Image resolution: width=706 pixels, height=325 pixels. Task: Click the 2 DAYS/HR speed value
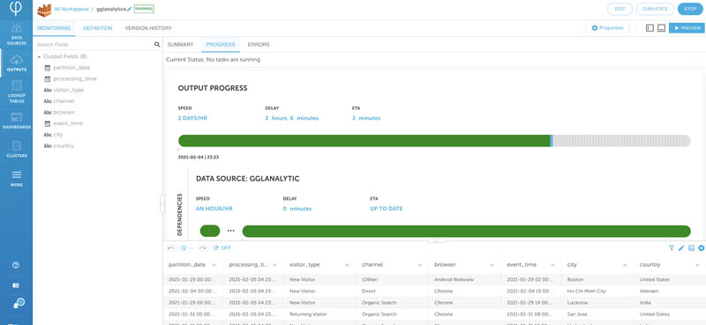(192, 118)
